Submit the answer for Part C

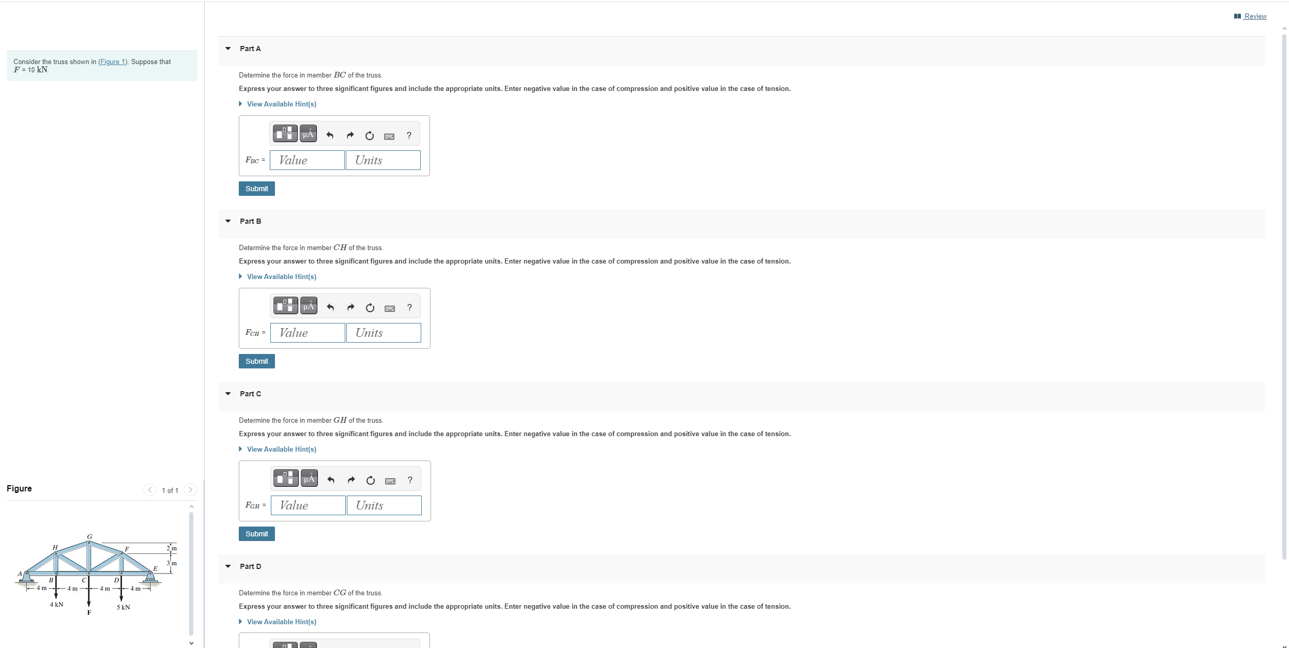[256, 534]
